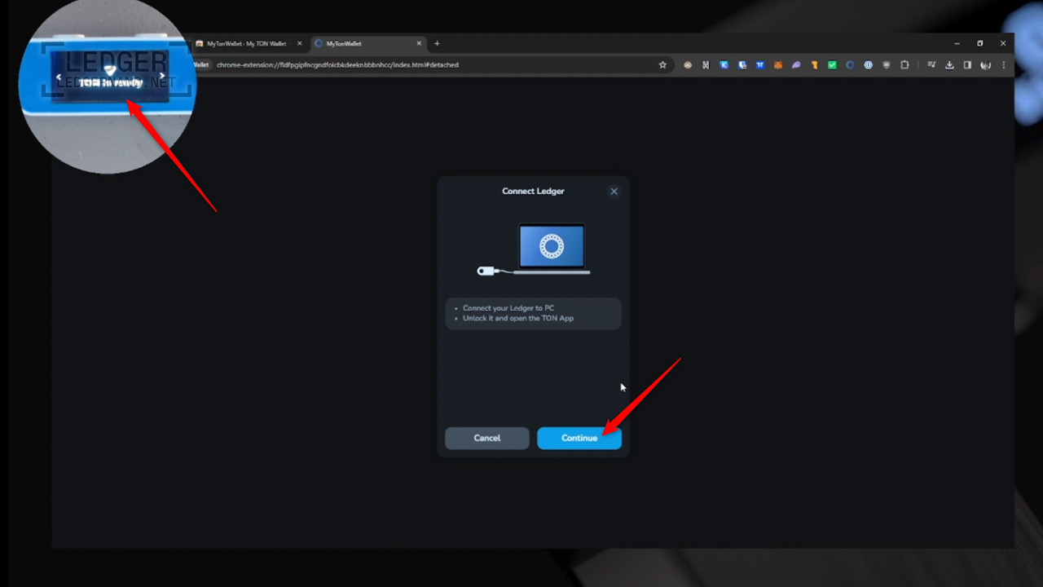Click the Connect Ledger dialog title
This screenshot has width=1043, height=587.
click(x=533, y=192)
